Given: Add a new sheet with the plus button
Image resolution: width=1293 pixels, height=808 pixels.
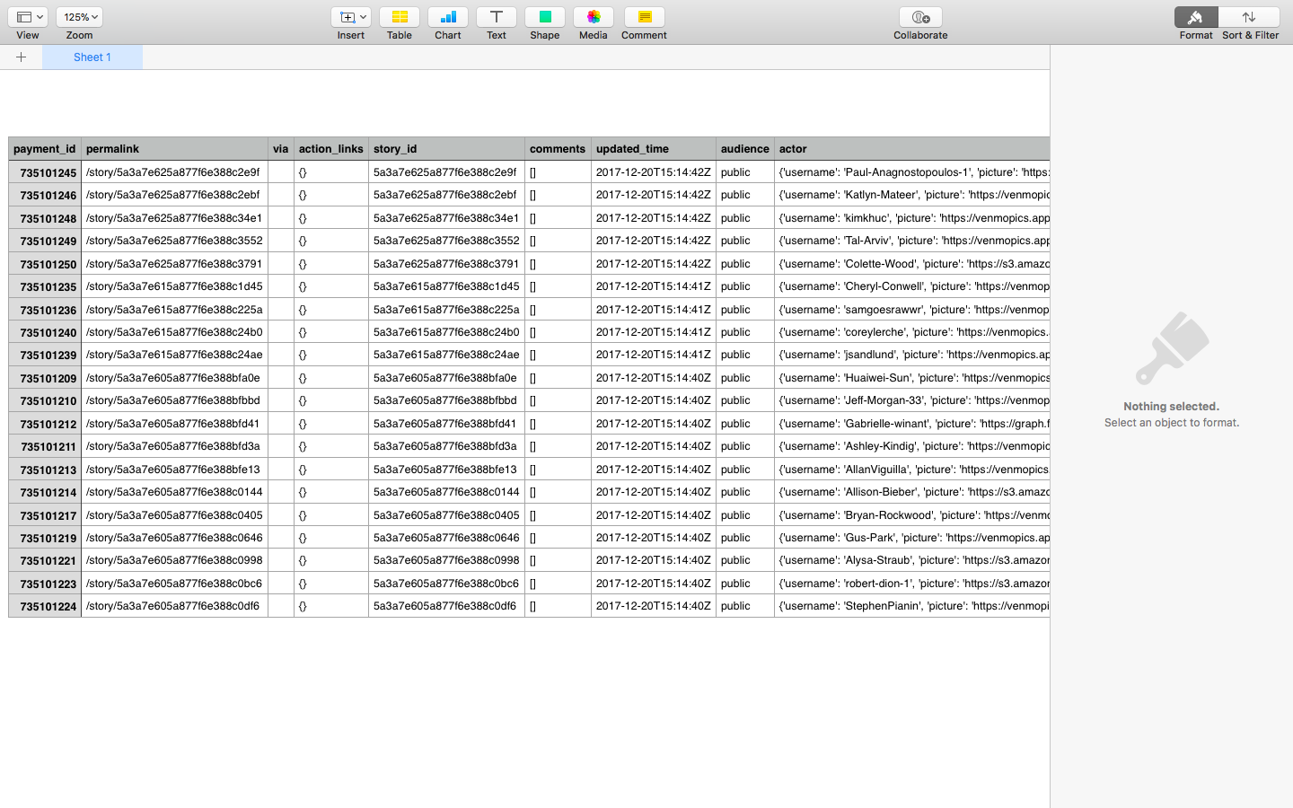Looking at the screenshot, I should click(x=22, y=57).
